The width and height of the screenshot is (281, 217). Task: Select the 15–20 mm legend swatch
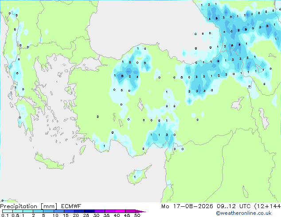pos(69,211)
